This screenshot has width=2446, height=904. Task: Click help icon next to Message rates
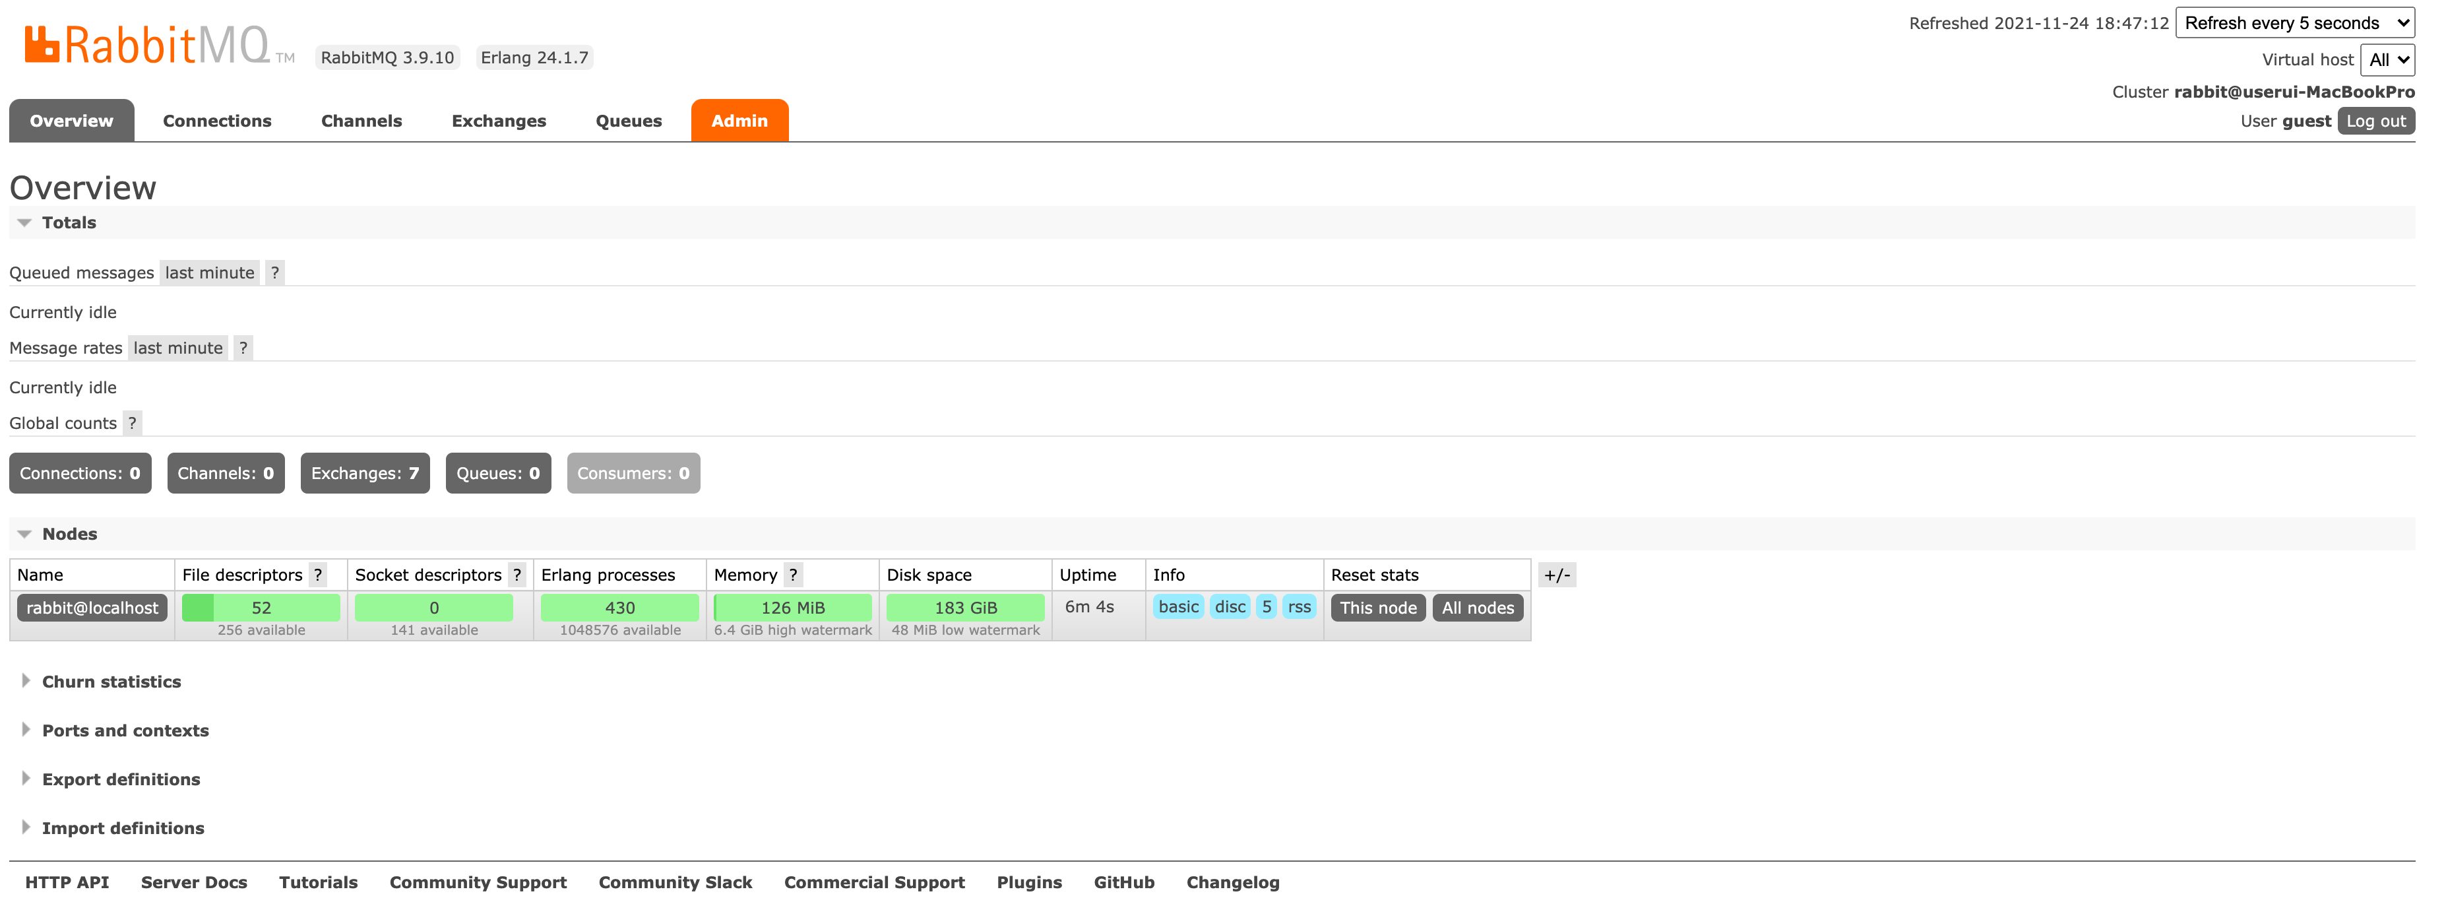click(x=243, y=348)
